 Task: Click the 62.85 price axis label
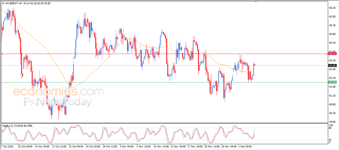332,69
